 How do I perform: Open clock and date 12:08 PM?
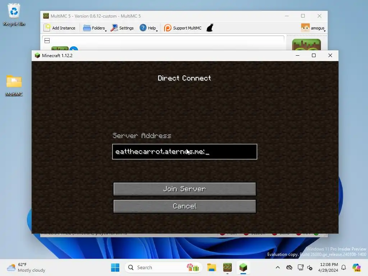click(328, 267)
